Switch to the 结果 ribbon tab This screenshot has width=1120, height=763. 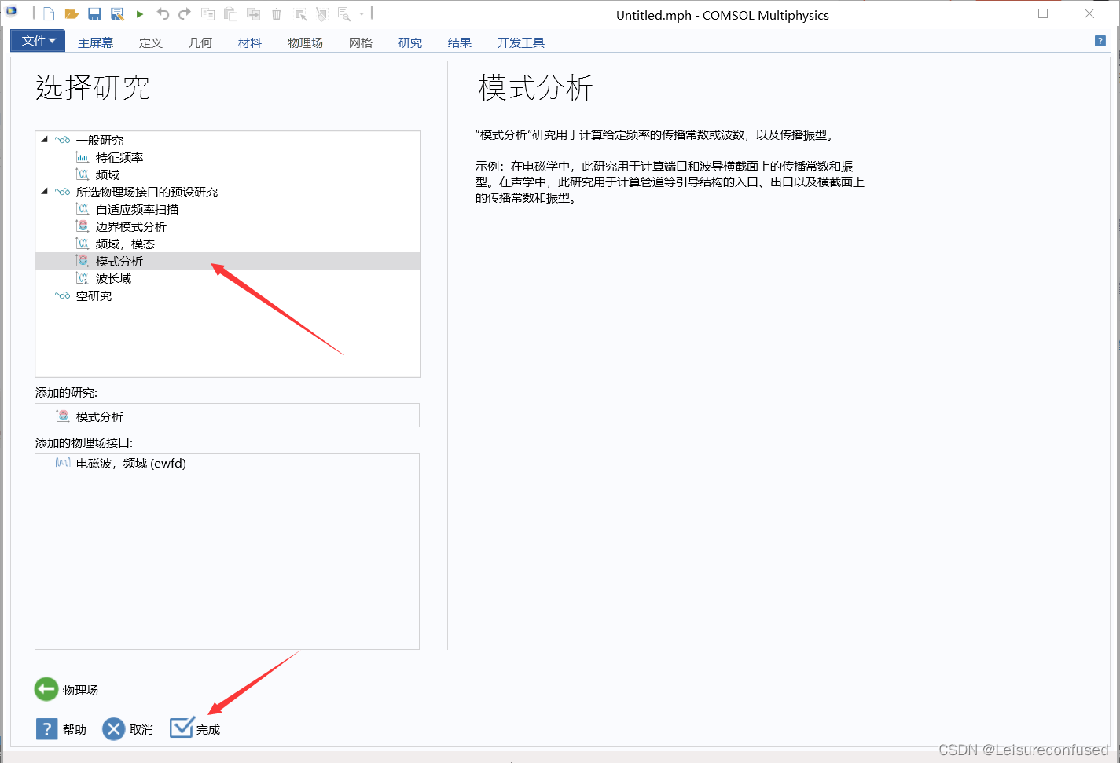[x=460, y=42]
